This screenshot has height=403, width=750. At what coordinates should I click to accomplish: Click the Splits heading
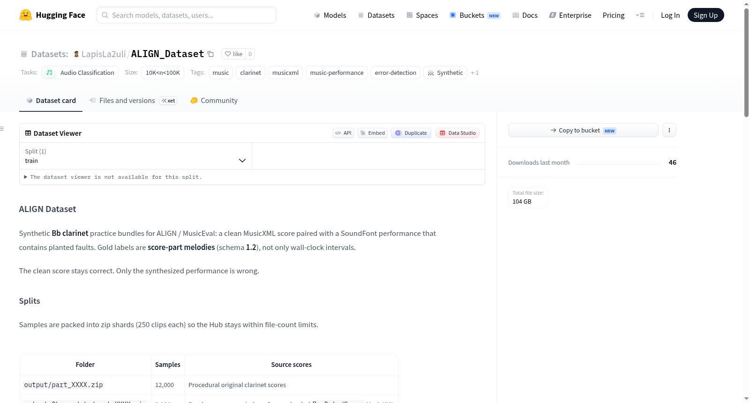pos(30,301)
